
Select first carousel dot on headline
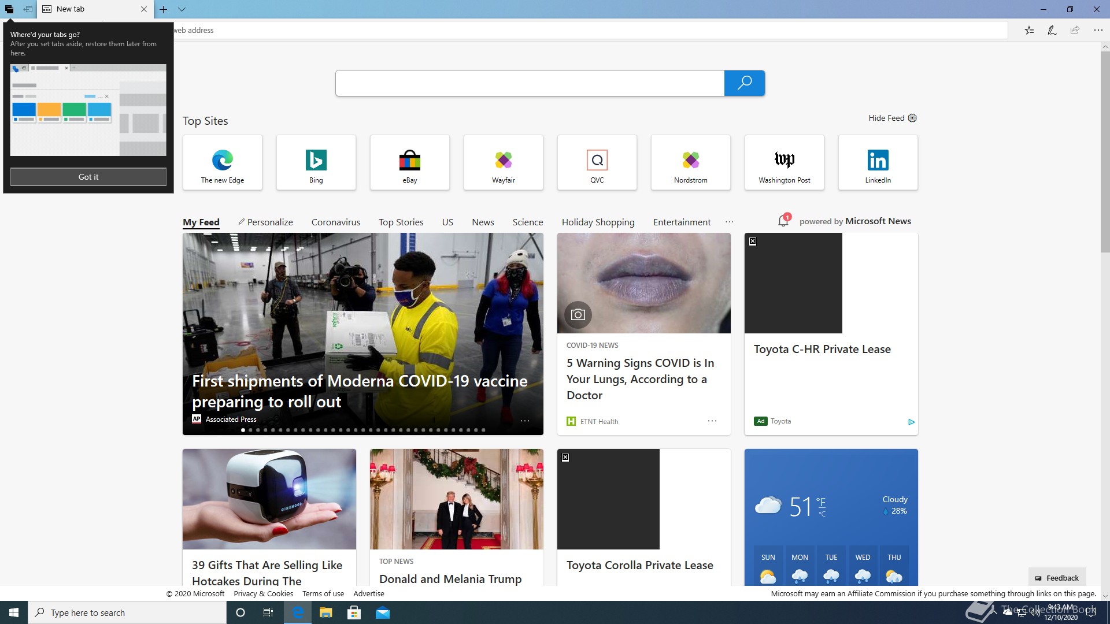(x=243, y=430)
